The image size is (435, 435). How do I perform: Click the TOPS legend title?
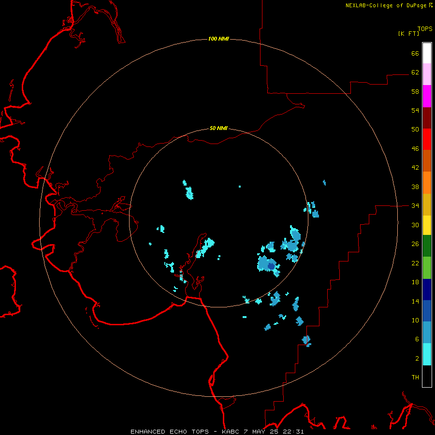(x=425, y=29)
